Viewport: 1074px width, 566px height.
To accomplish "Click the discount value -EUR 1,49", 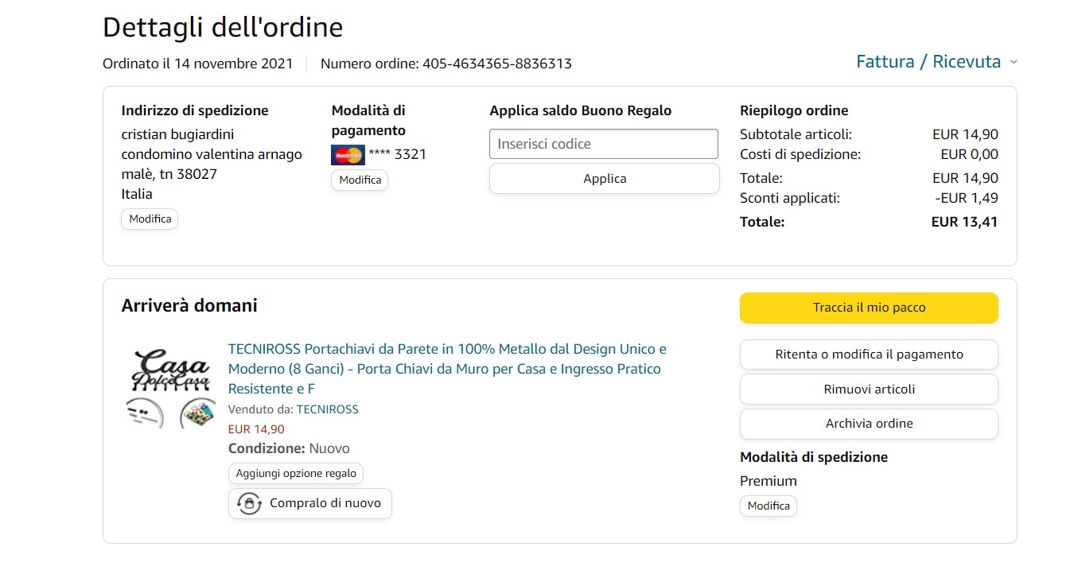I will point(967,198).
